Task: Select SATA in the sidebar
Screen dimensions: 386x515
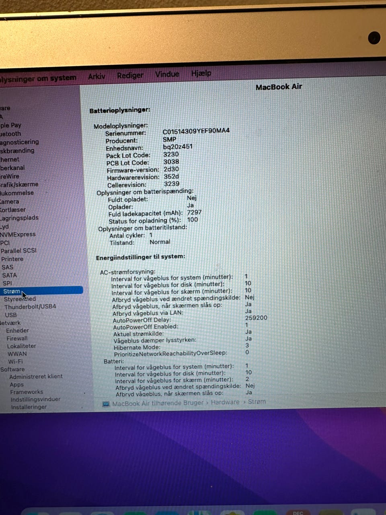Action: pos(9,275)
